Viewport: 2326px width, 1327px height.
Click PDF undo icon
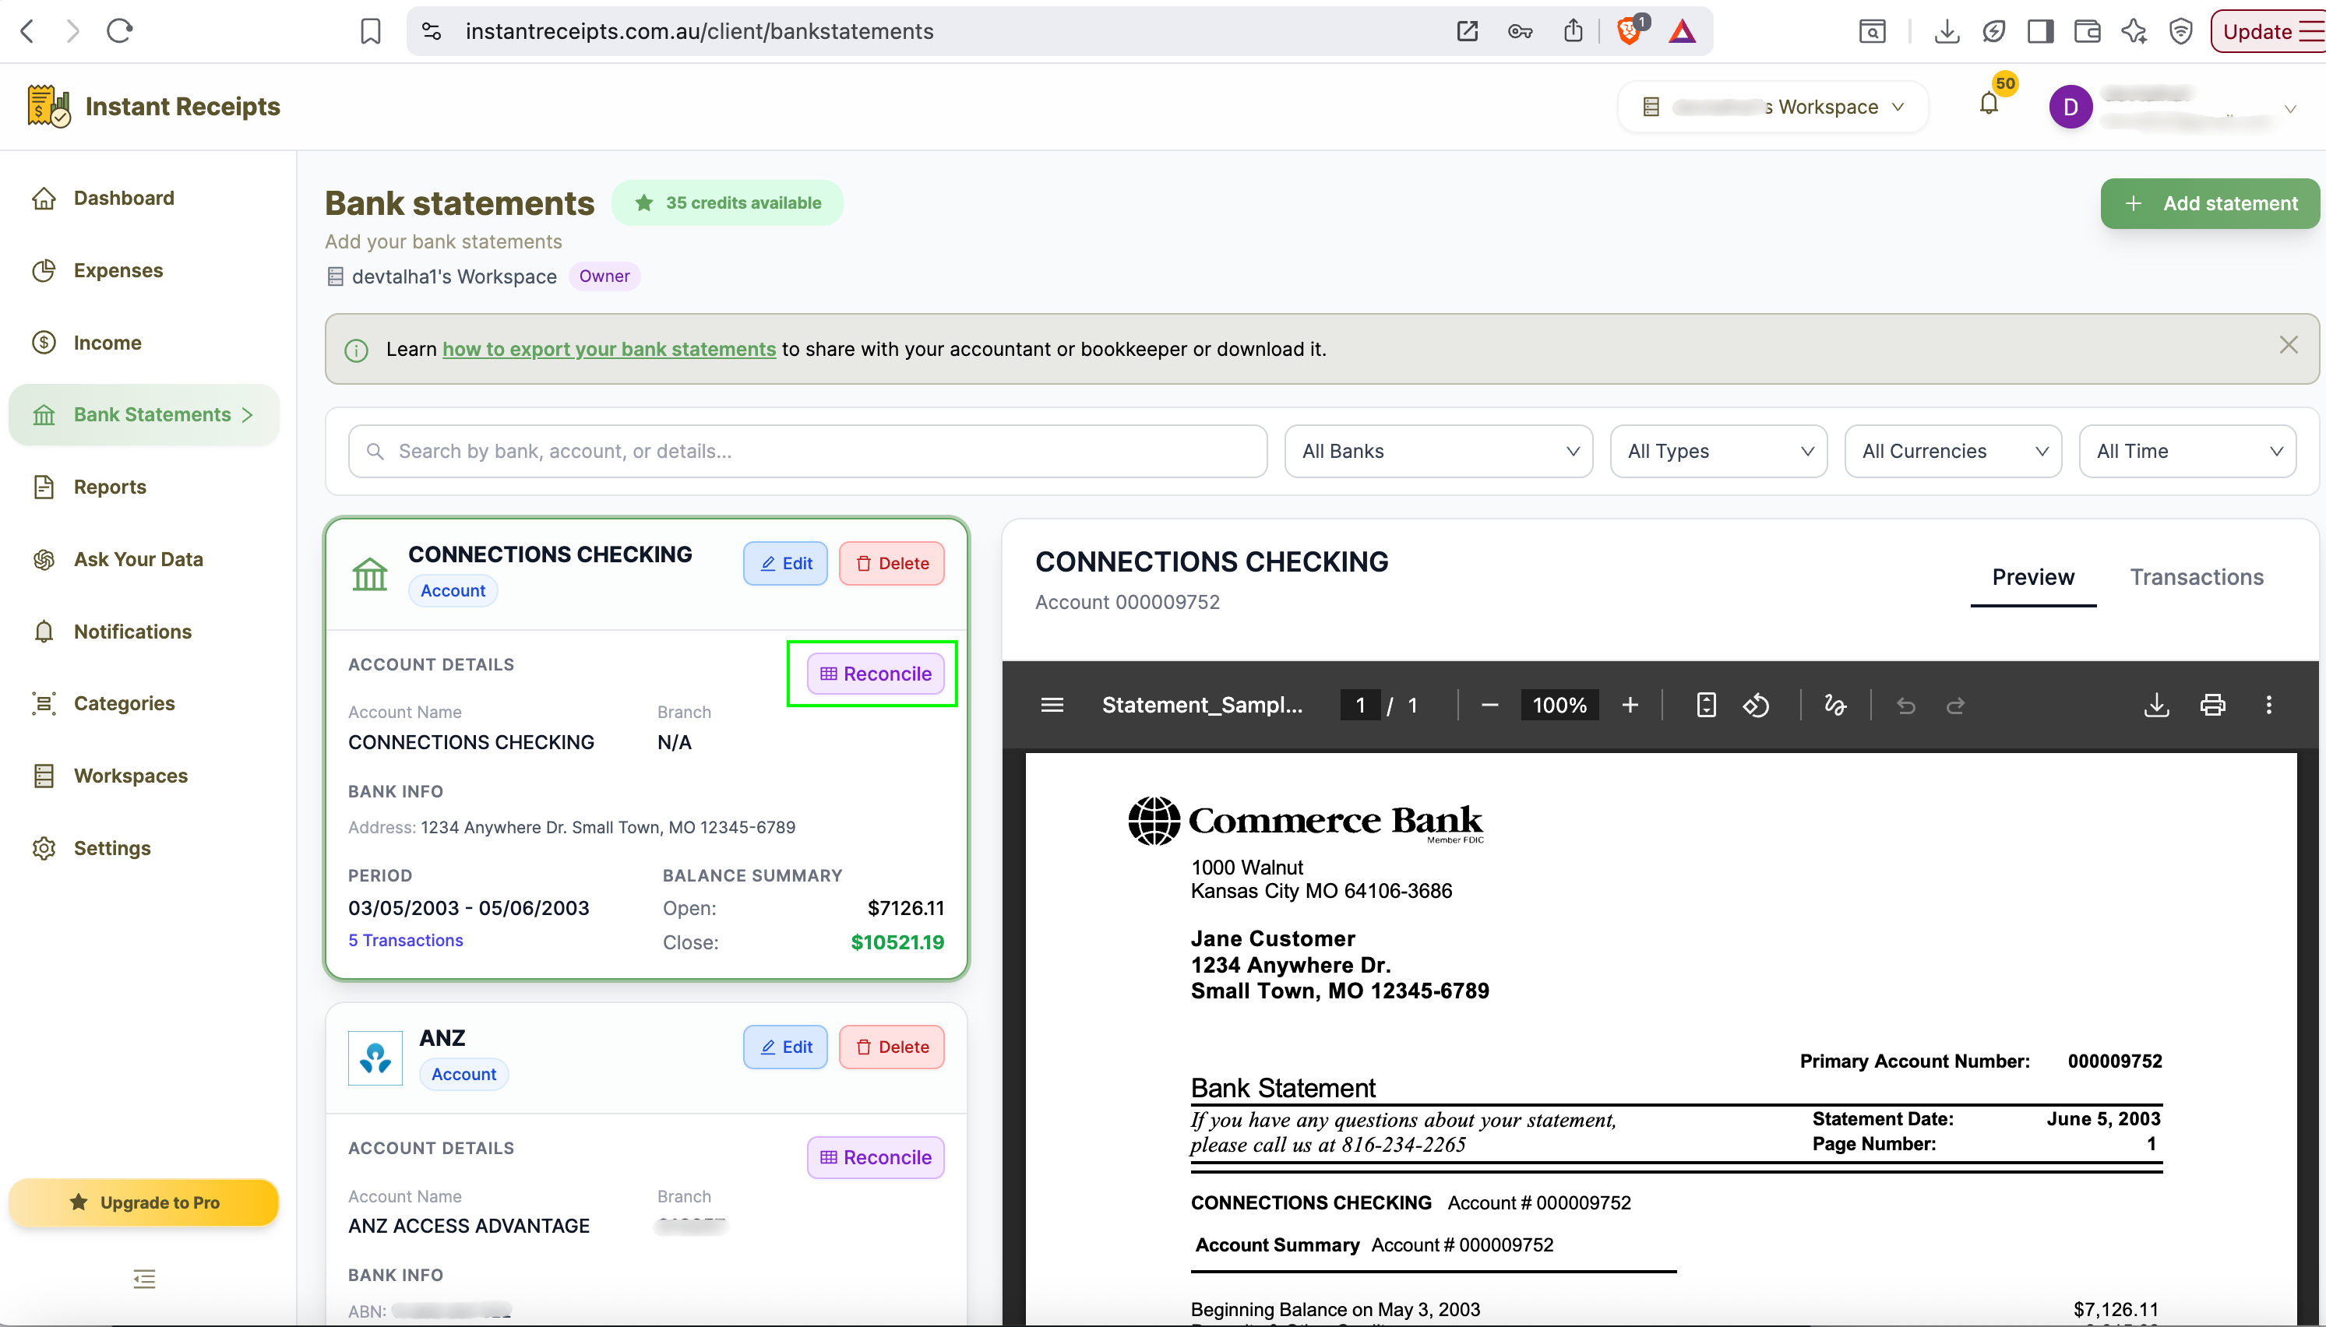coord(1906,705)
